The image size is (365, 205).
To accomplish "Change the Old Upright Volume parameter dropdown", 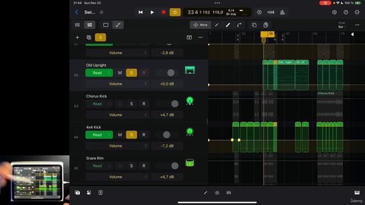I will tap(117, 84).
